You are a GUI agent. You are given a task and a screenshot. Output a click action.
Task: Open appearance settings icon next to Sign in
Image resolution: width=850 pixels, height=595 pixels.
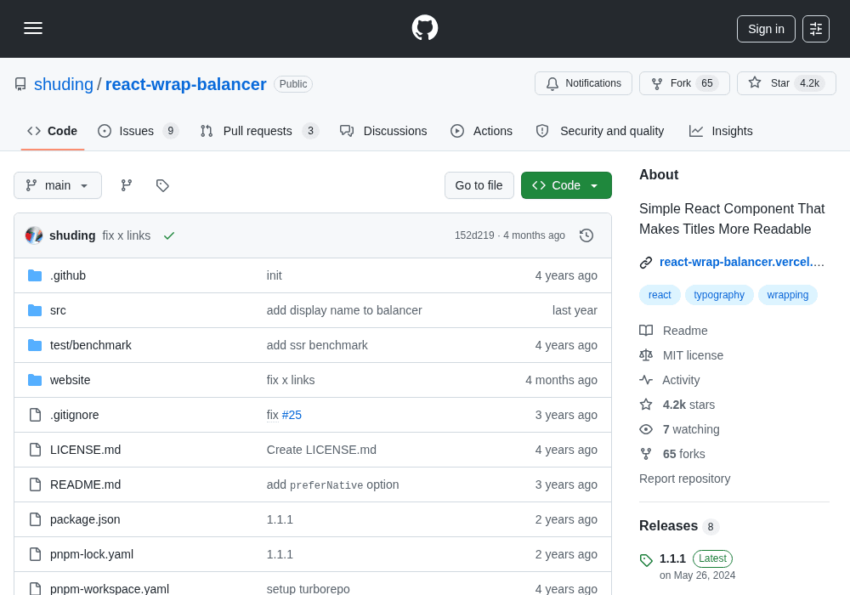pos(816,29)
